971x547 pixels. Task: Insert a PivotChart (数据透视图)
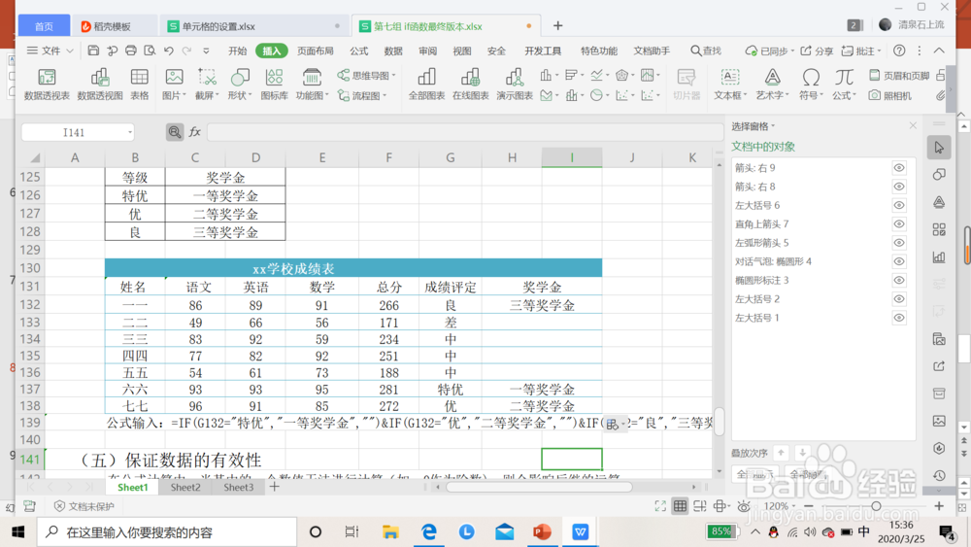(100, 84)
